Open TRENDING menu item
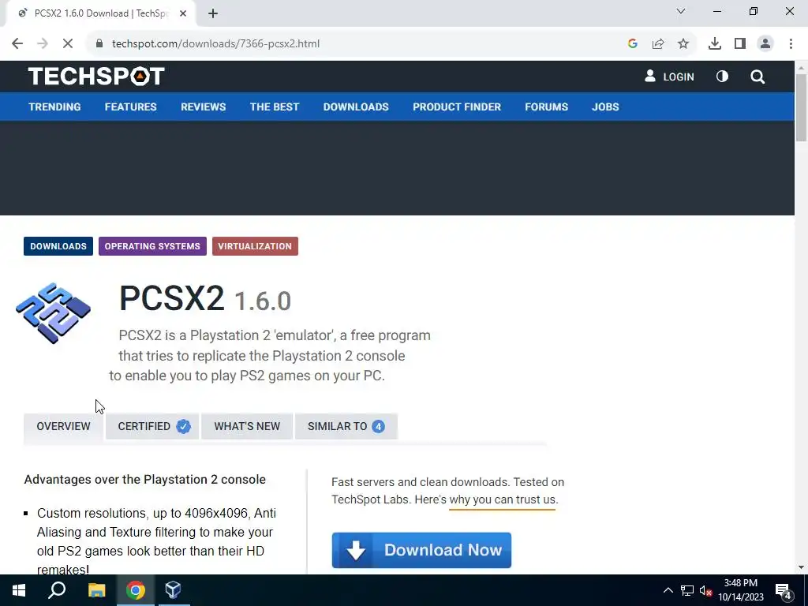The image size is (808, 606). tap(54, 107)
